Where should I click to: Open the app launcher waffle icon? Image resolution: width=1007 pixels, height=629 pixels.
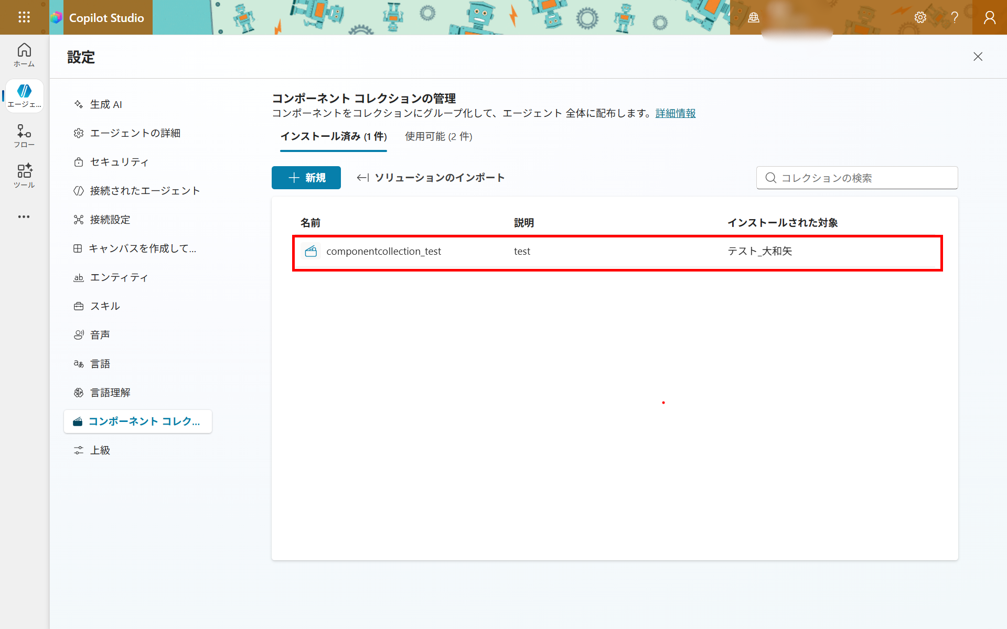tap(24, 17)
